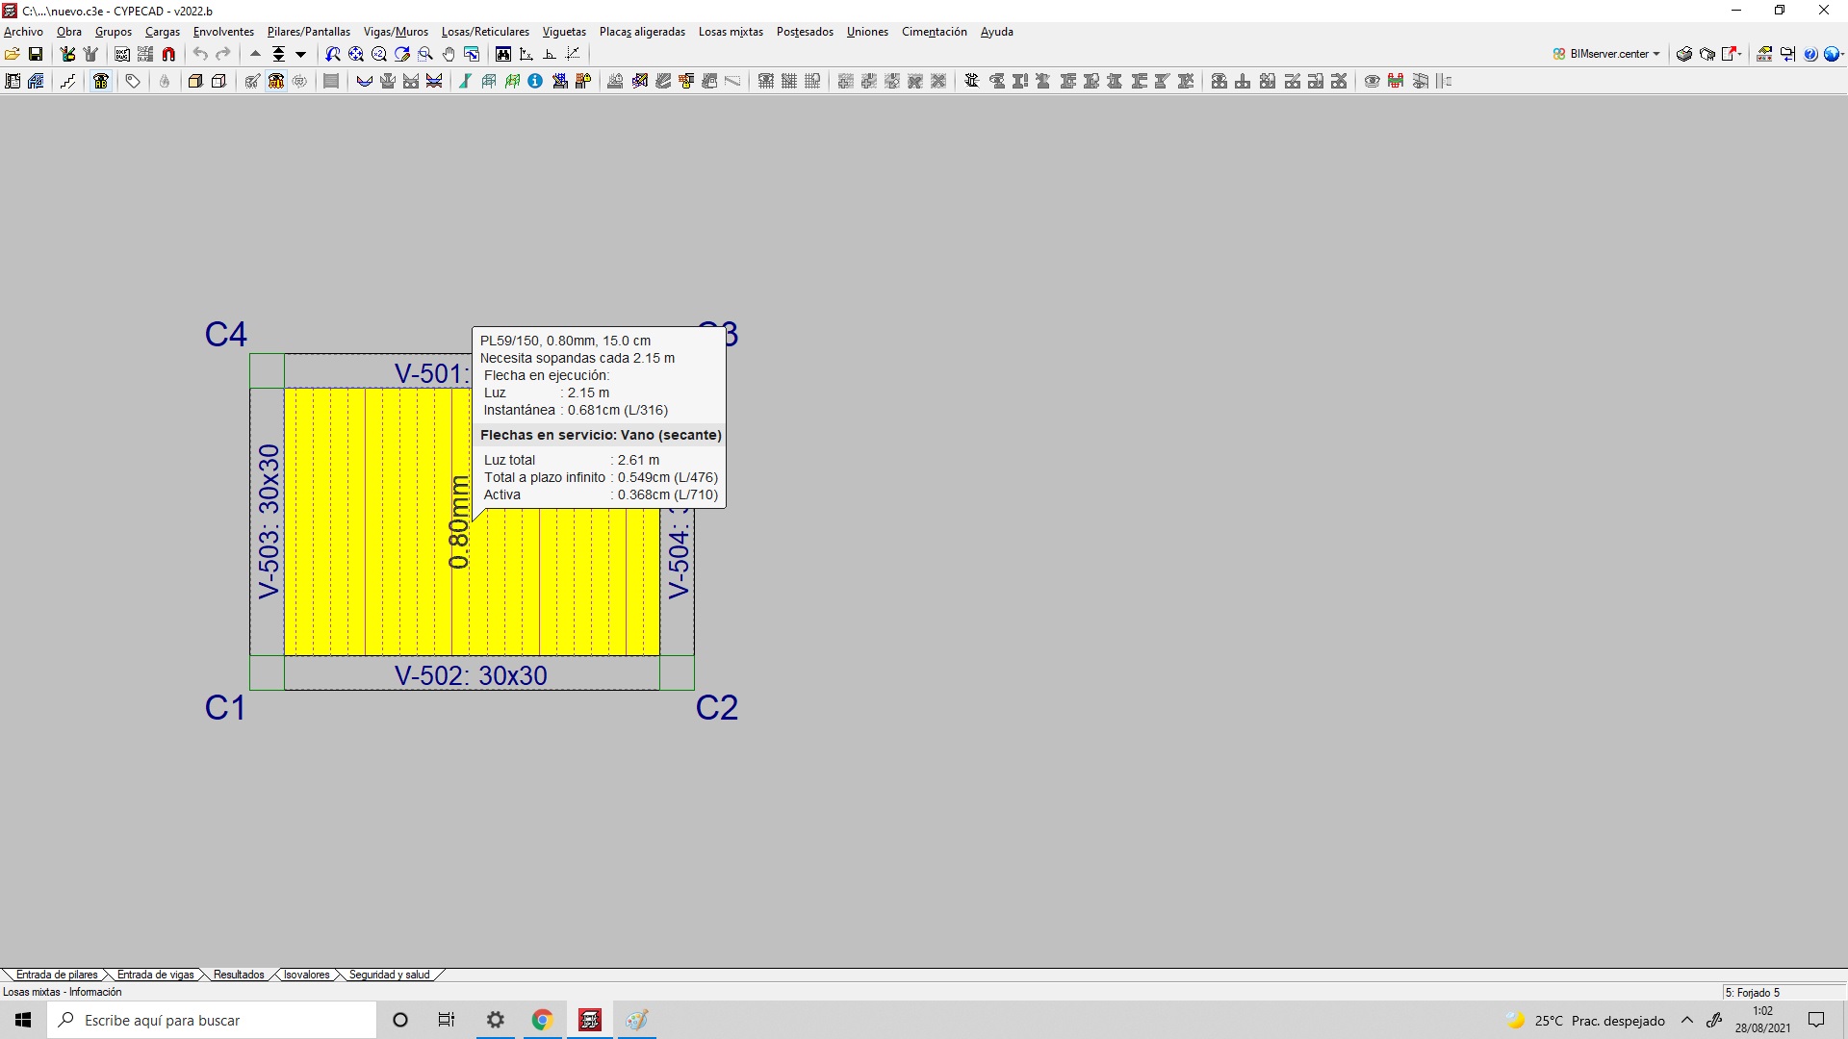Screen dimensions: 1848x1039
Task: Click the blue information icon
Action: click(x=535, y=82)
